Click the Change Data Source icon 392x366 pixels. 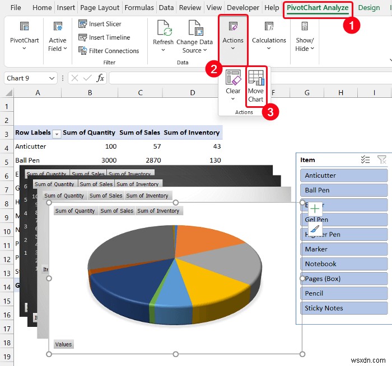tap(195, 28)
